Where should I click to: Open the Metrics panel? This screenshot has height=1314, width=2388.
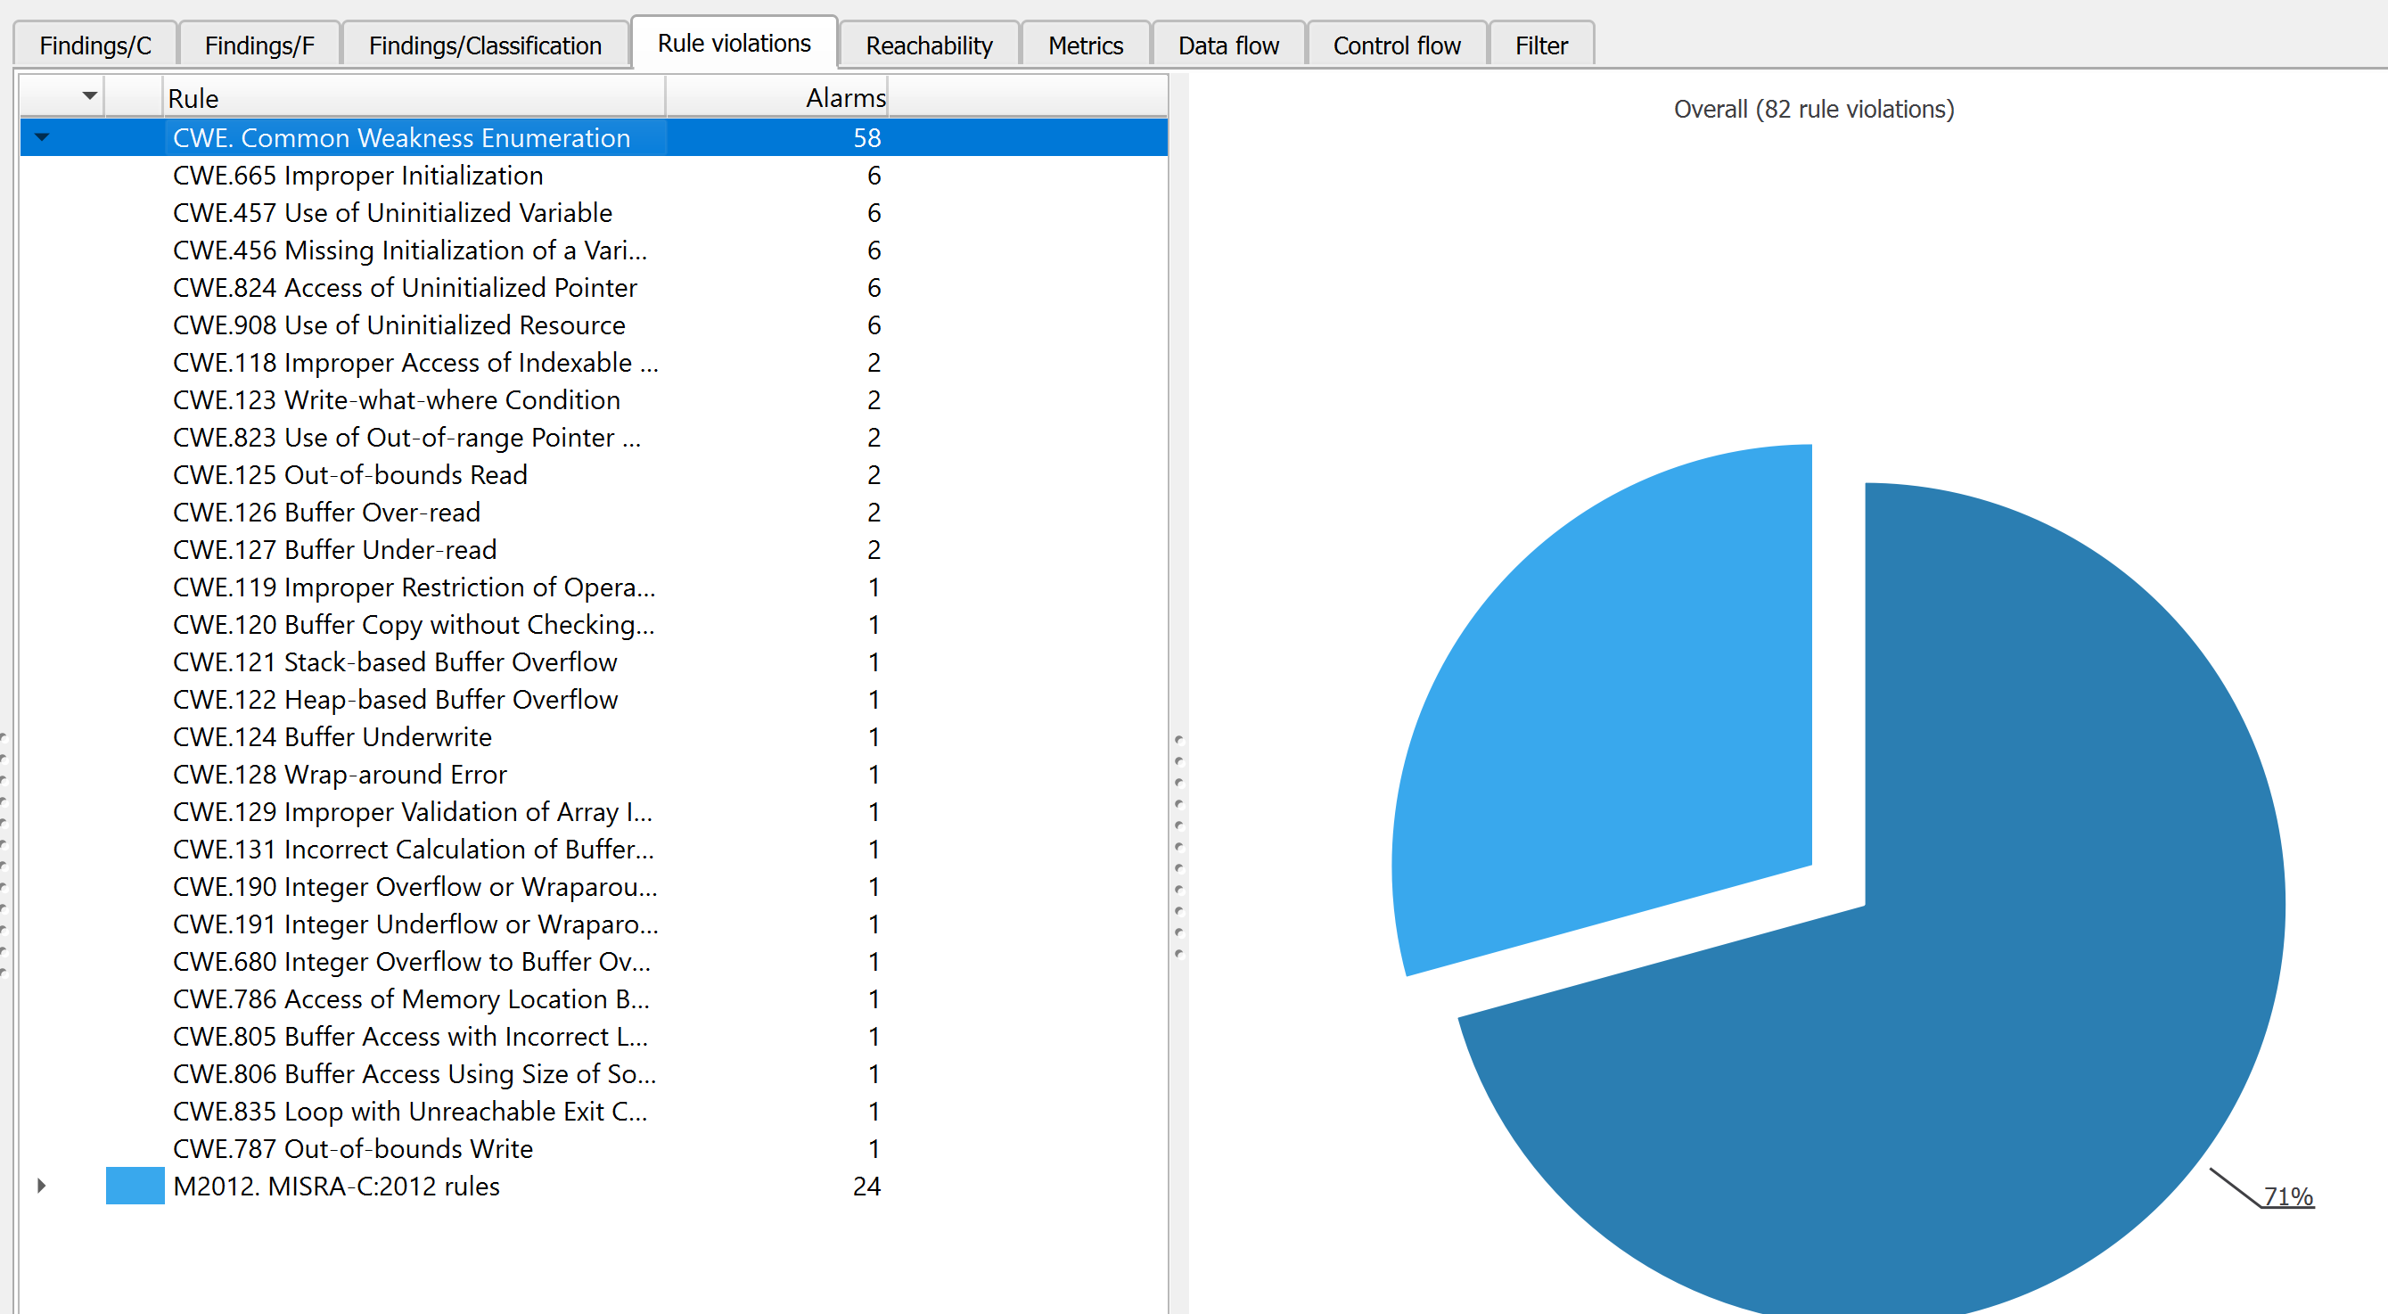[x=1082, y=44]
